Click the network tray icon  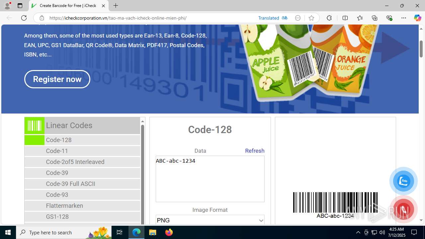point(374,232)
